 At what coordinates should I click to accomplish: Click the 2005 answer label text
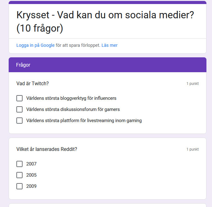point(32,175)
